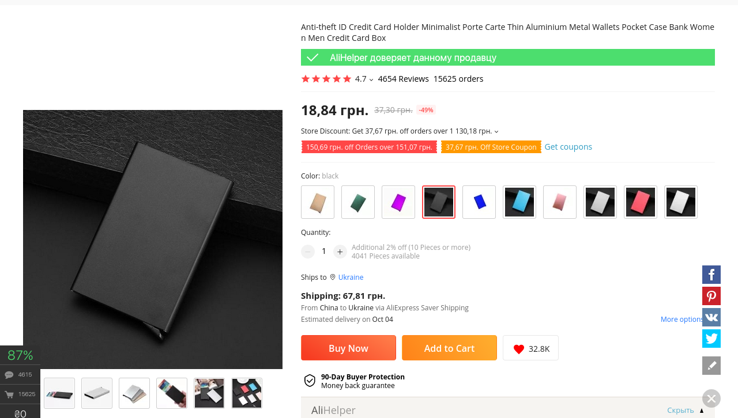The height and width of the screenshot is (418, 738).
Task: Collapse AliHelper panel via Скрыть
Action: click(680, 411)
